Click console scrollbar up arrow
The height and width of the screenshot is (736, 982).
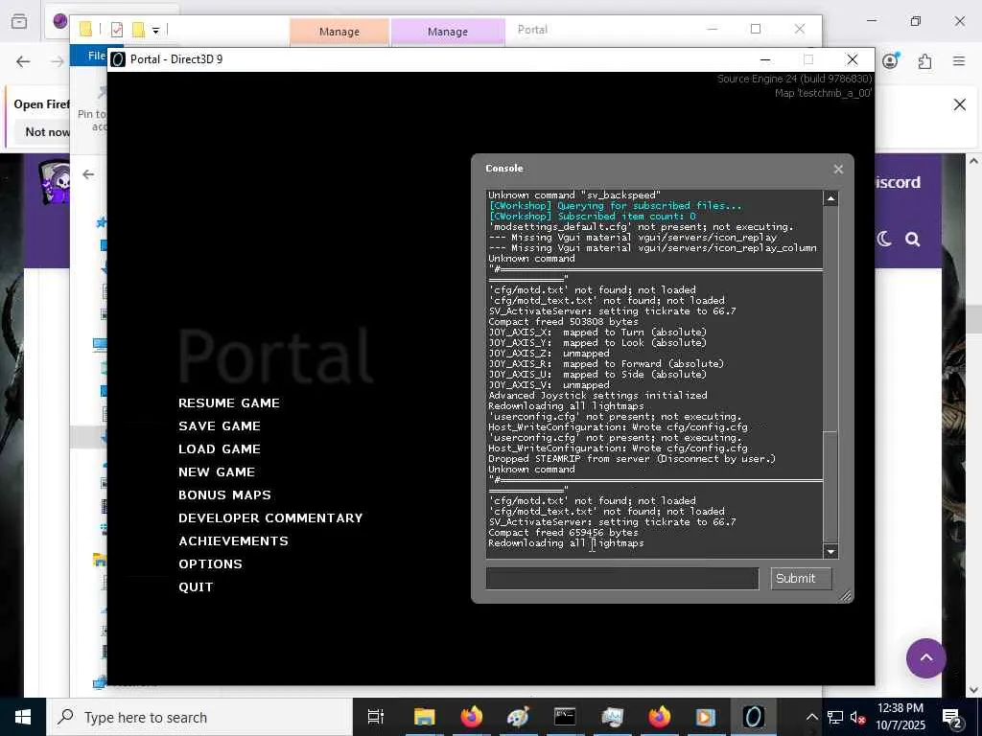[830, 198]
